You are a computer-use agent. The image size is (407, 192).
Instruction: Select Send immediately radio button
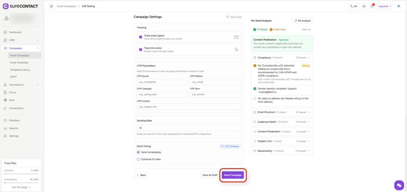(x=138, y=152)
